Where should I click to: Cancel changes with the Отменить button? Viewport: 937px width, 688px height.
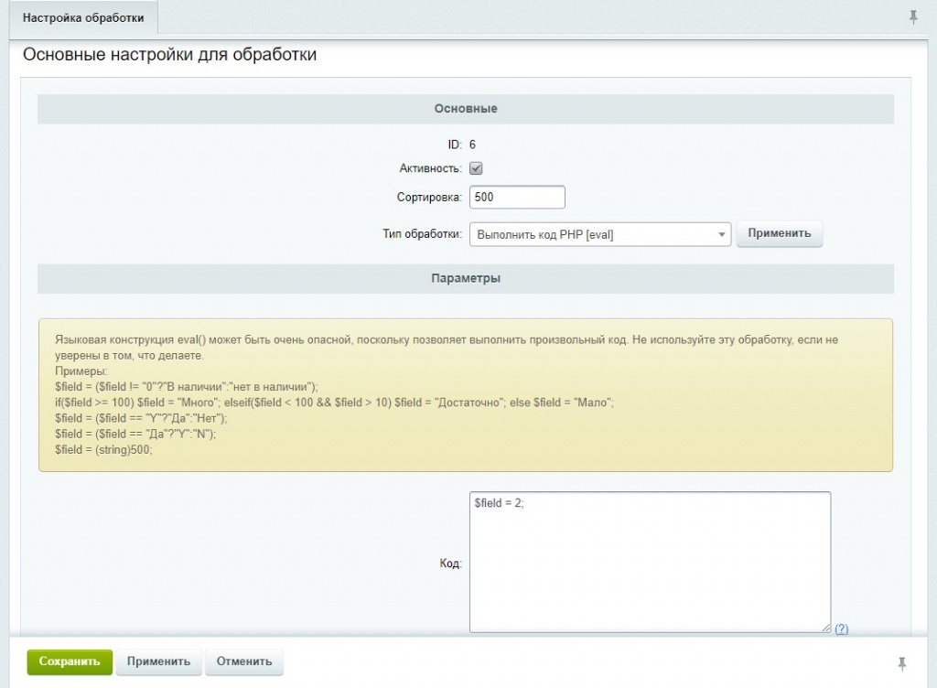point(243,661)
